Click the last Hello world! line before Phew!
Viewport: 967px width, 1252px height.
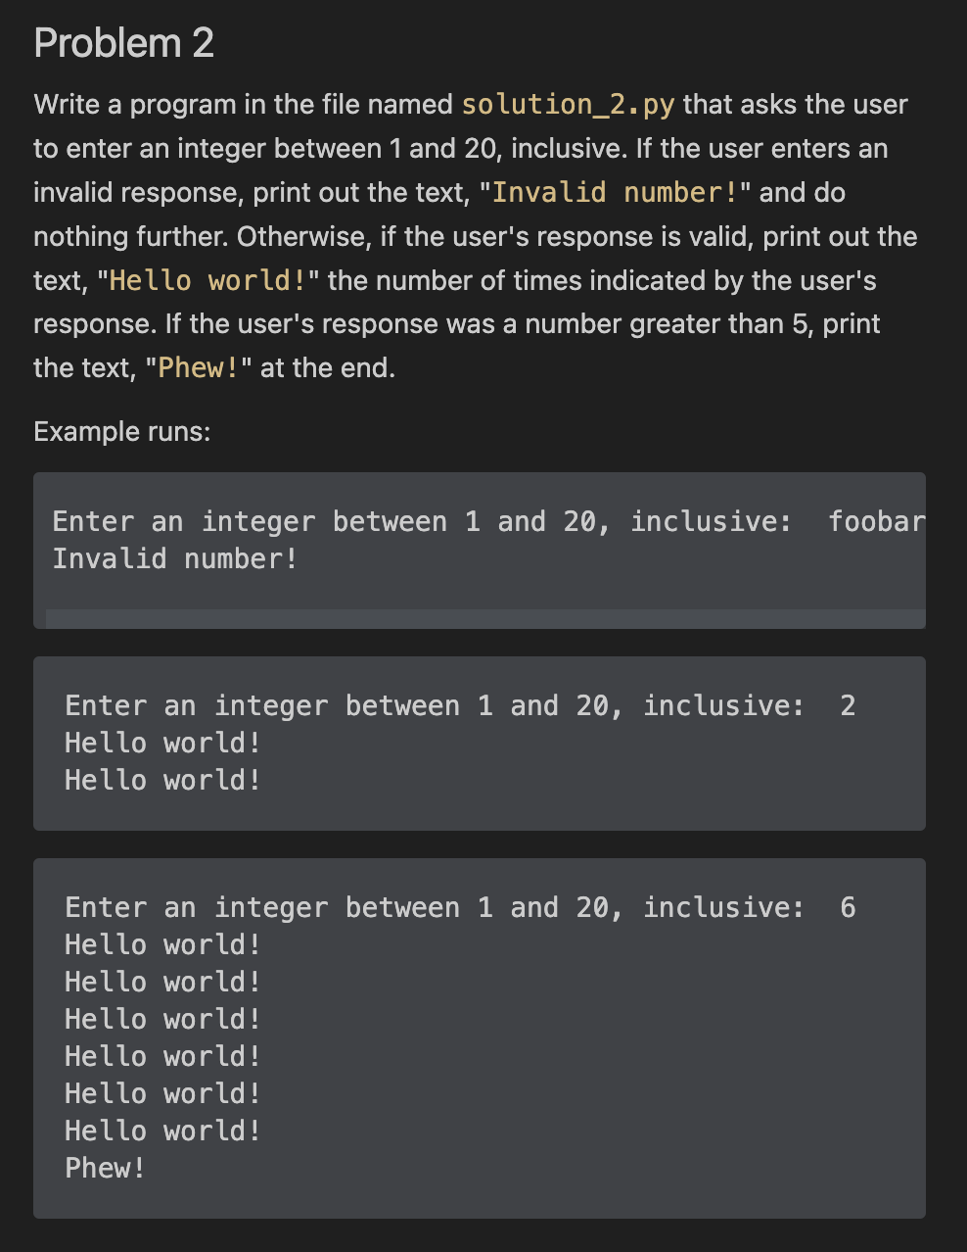(x=162, y=1131)
